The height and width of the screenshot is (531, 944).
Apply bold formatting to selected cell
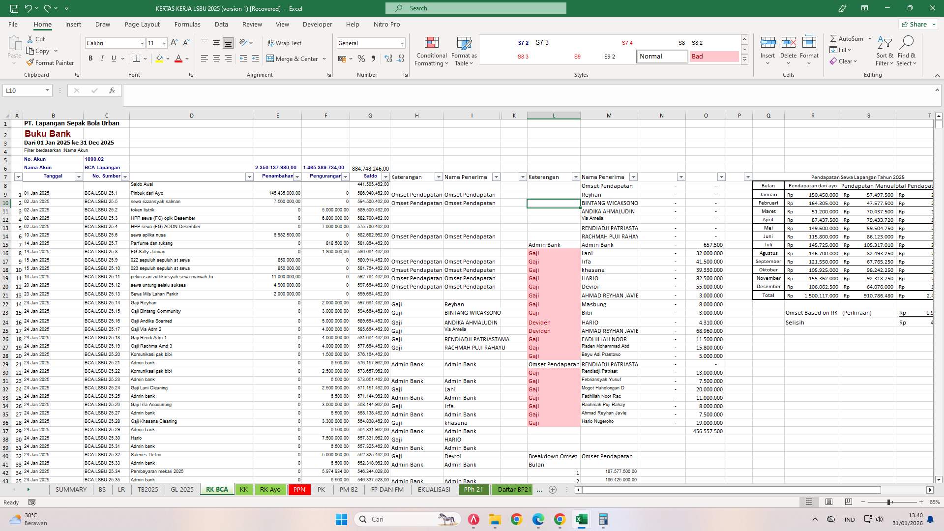tap(90, 58)
